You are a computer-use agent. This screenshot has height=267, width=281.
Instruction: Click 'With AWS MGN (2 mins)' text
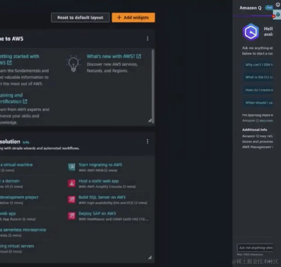point(98,170)
